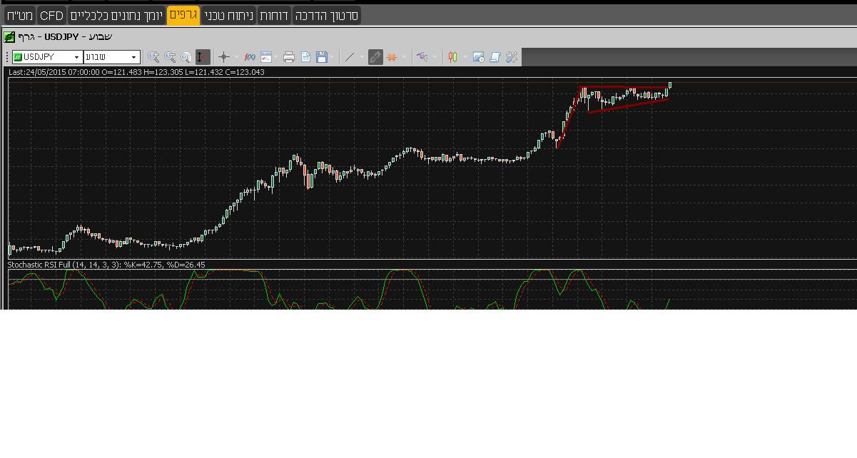Open the יומן נתונים כלכליים tab
The image size is (857, 458).
[116, 15]
